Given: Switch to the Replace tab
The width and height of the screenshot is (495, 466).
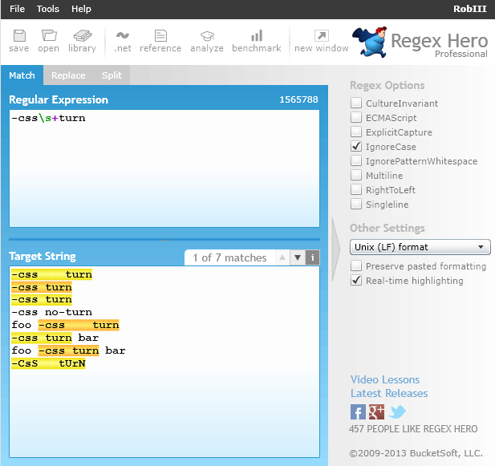Looking at the screenshot, I should [68, 75].
